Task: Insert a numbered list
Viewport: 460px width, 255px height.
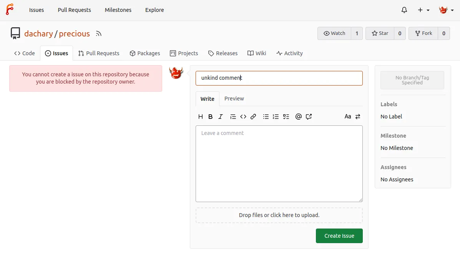Action: [276, 117]
